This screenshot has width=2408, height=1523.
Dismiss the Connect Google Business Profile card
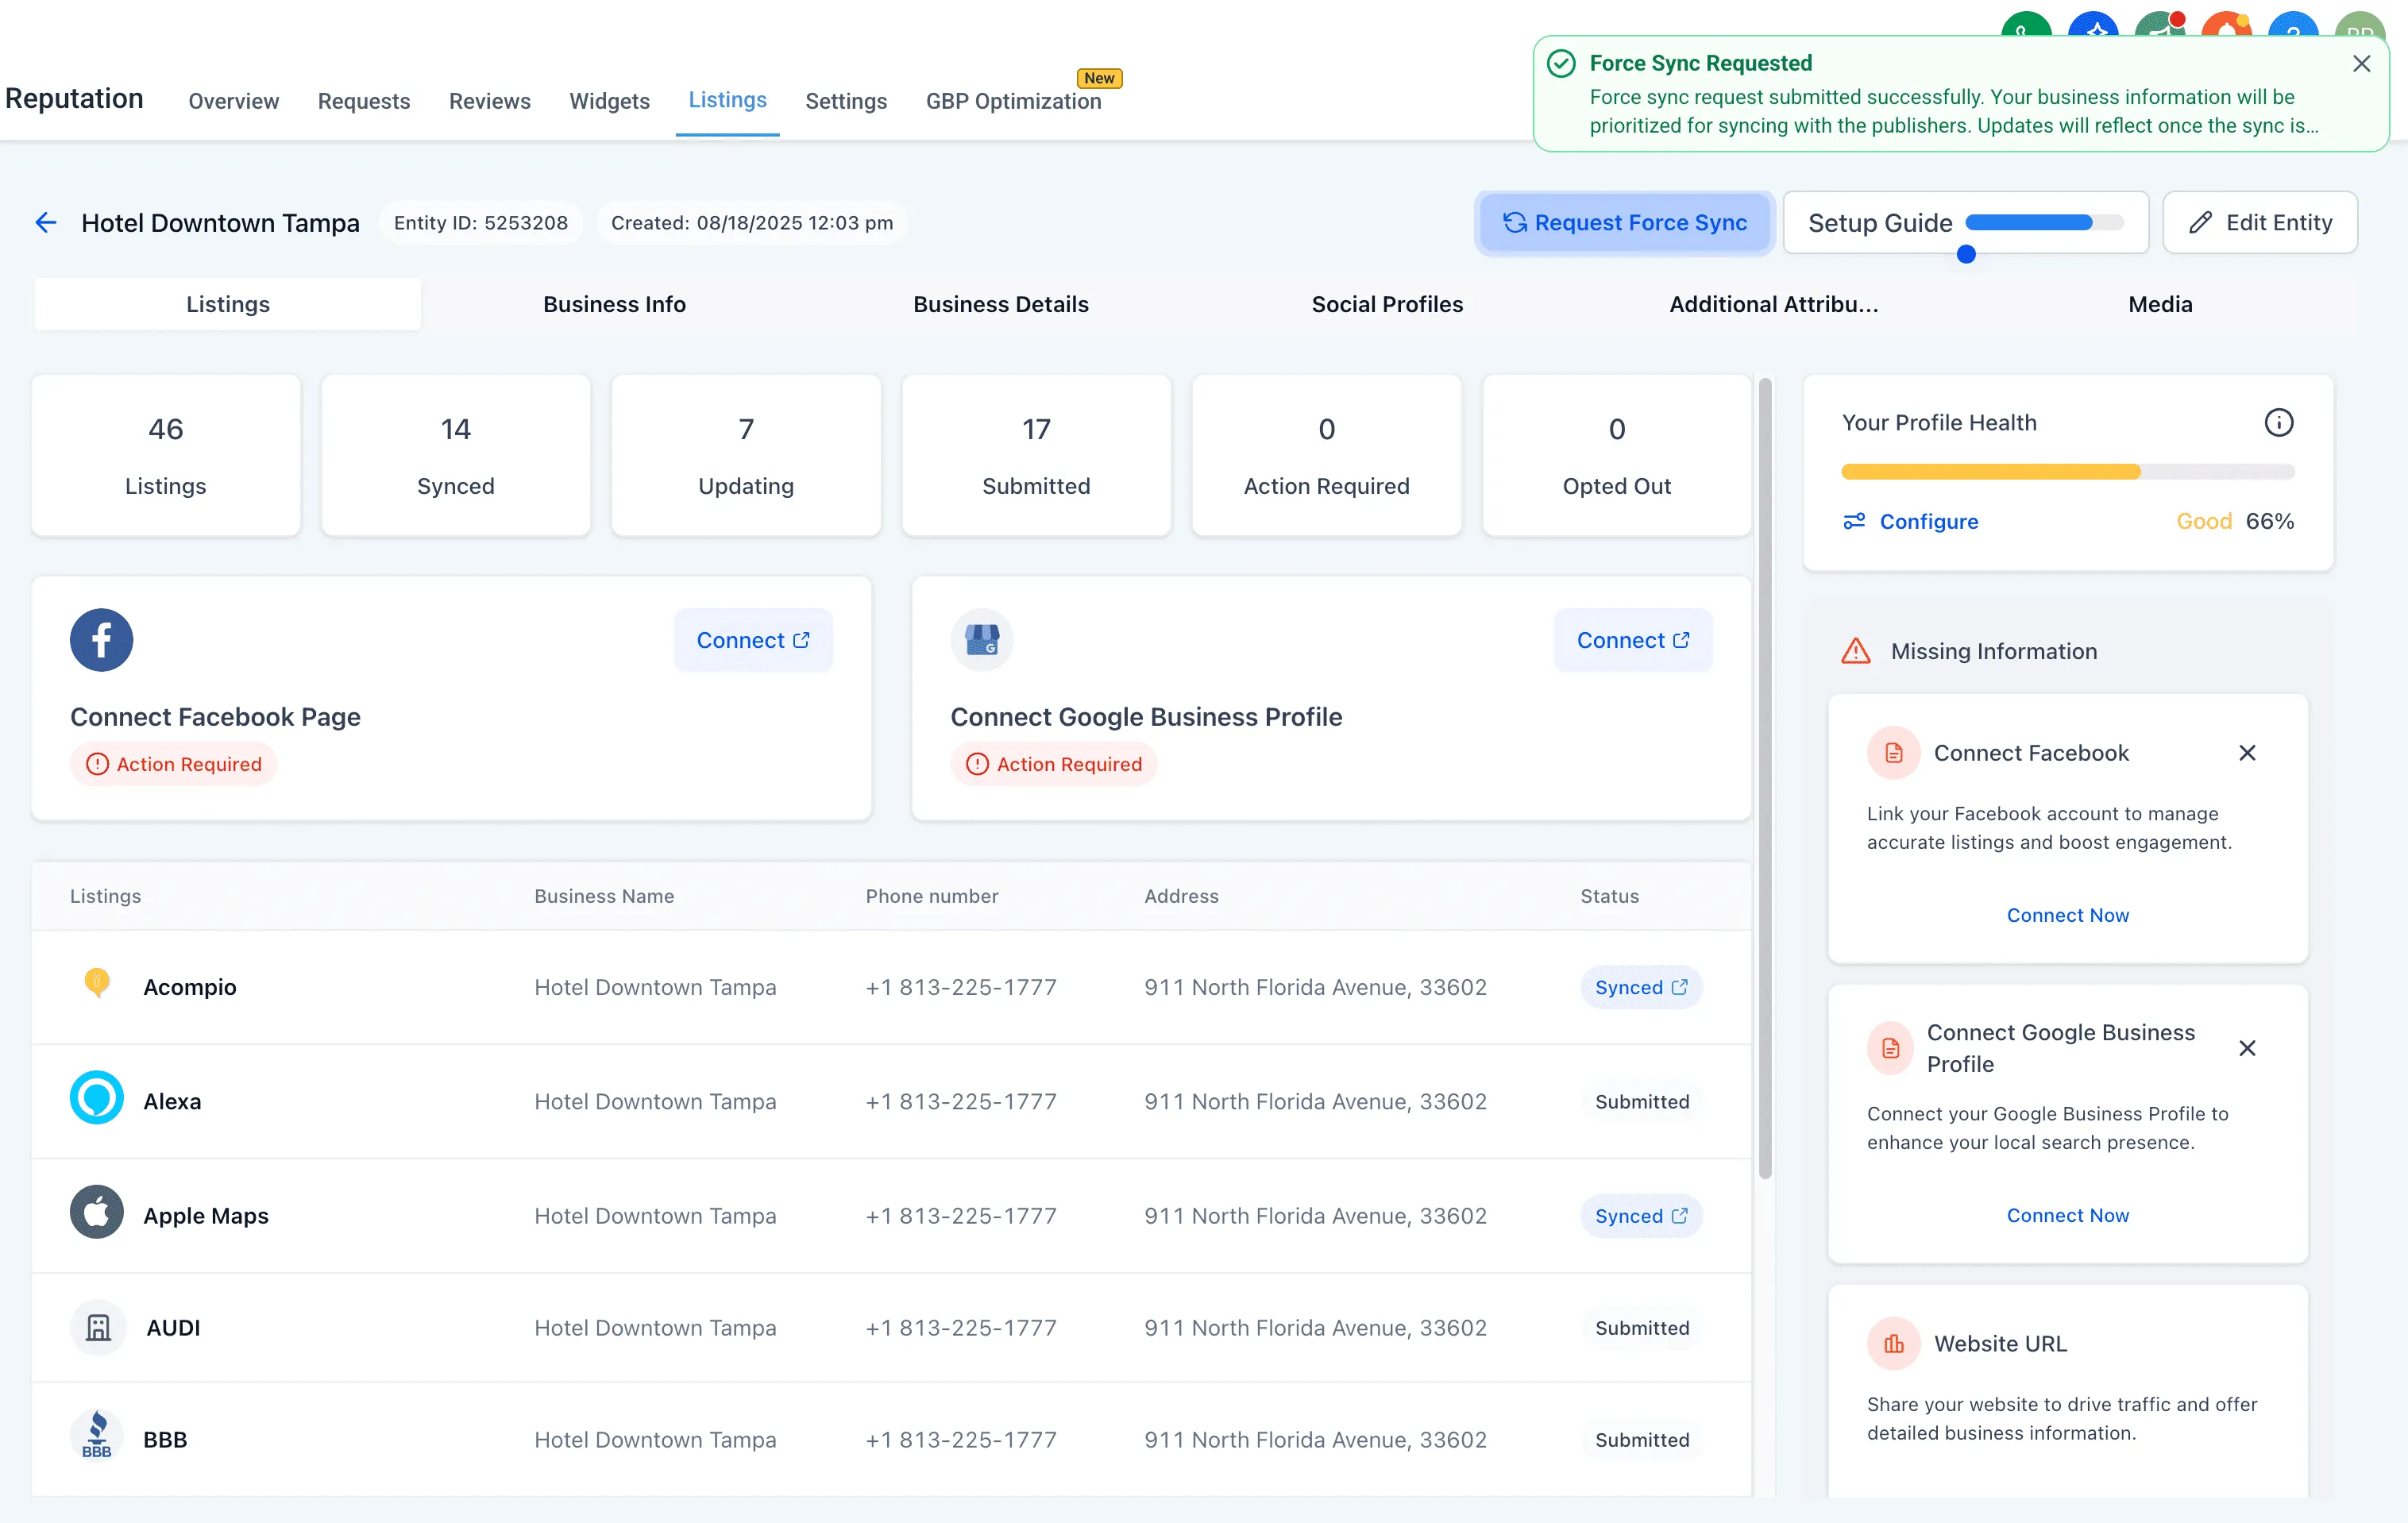2246,1048
